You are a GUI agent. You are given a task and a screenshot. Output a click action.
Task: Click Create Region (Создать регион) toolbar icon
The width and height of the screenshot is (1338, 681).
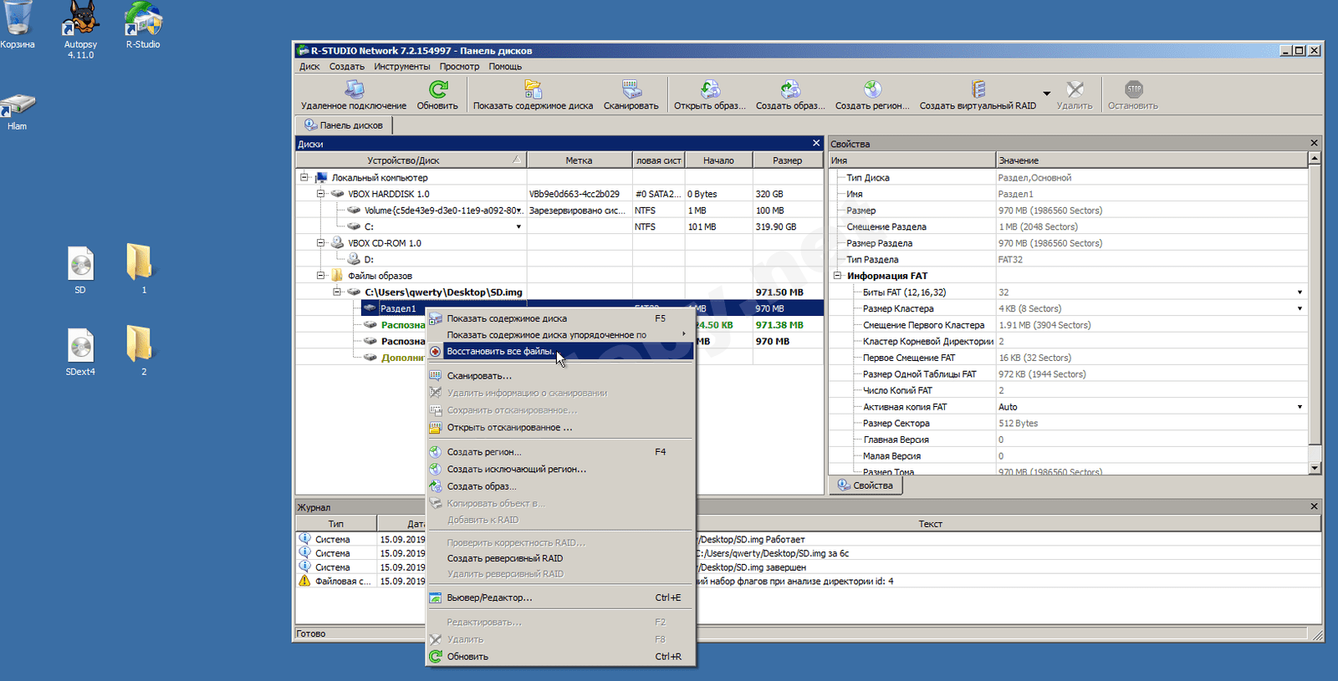pyautogui.click(x=871, y=90)
